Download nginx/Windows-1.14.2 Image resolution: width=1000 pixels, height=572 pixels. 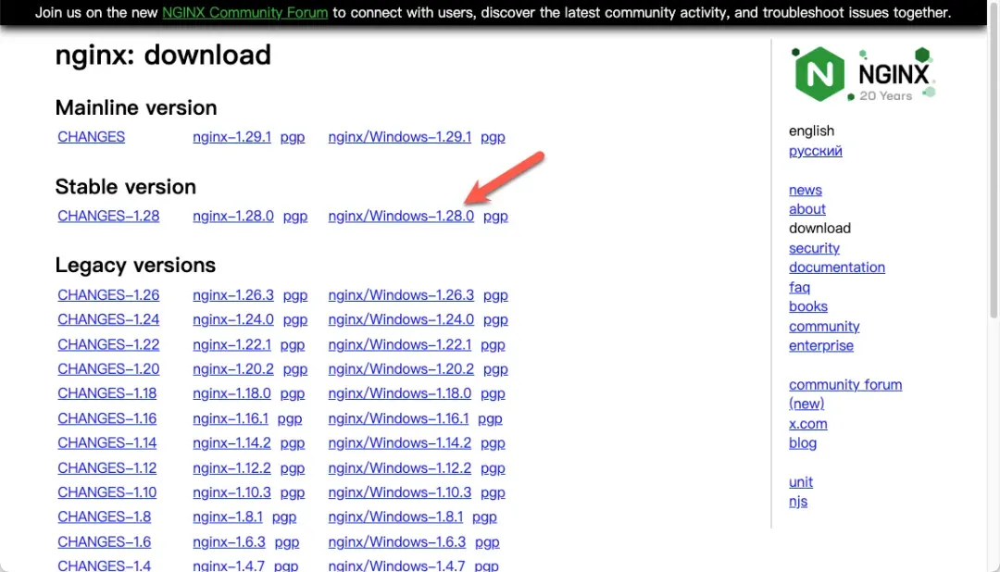(399, 442)
